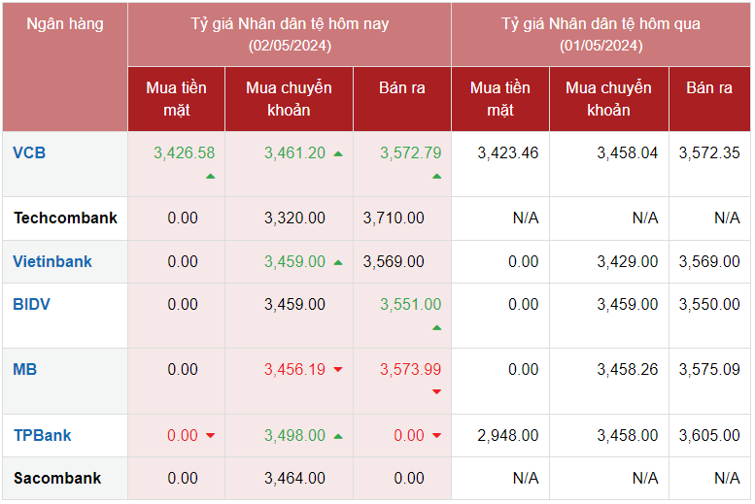This screenshot has width=755, height=504.
Task: Click yesterday's rate header dated 01/05/2024
Action: 601,34
